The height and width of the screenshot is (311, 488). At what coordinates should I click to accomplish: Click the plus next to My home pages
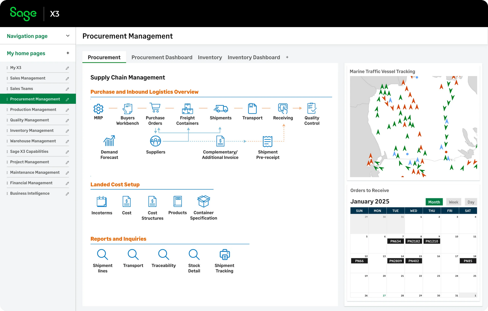coord(68,53)
